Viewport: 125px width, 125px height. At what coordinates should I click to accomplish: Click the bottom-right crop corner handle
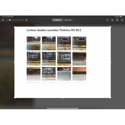point(110,97)
